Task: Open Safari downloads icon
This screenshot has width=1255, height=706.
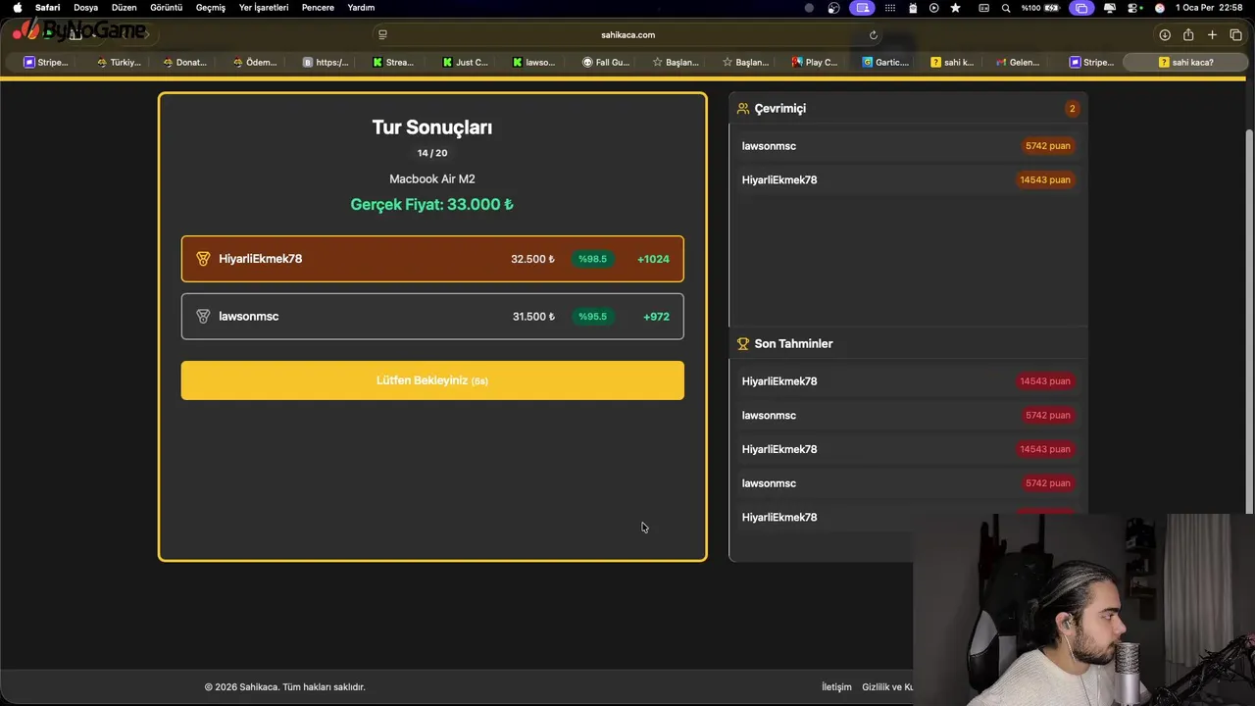Action: pos(1165,34)
